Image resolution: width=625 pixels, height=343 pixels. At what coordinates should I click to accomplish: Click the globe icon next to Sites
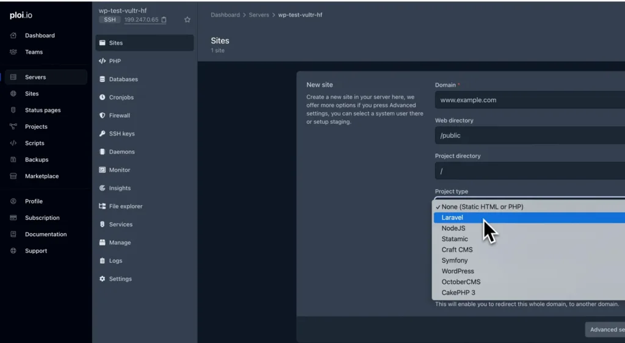point(13,93)
